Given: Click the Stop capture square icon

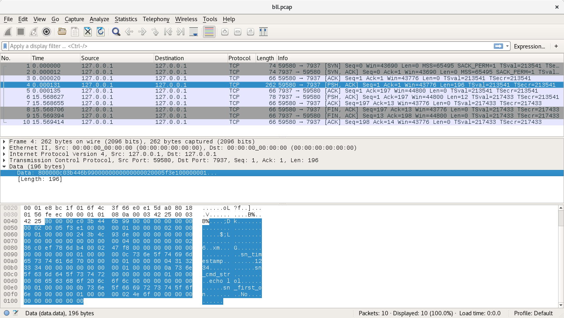Looking at the screenshot, I should tap(21, 32).
